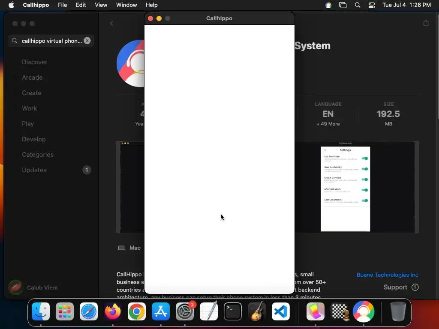The image size is (439, 329).
Task: Open the View menu
Action: point(101,5)
